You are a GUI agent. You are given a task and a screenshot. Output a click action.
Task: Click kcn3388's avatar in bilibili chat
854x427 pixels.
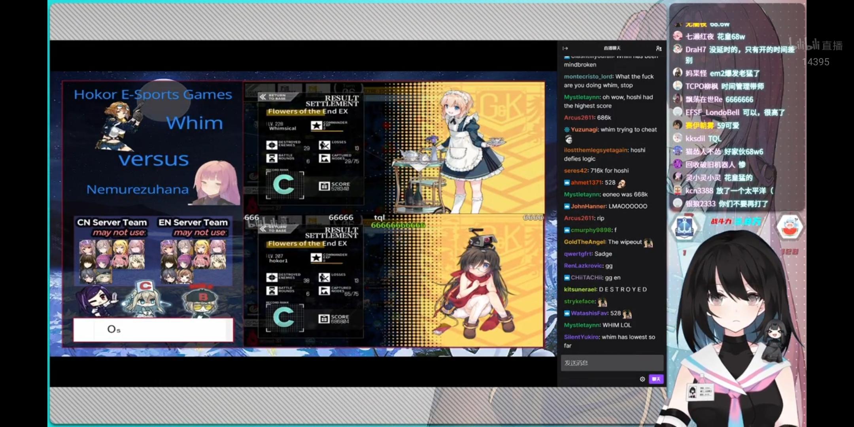click(678, 190)
